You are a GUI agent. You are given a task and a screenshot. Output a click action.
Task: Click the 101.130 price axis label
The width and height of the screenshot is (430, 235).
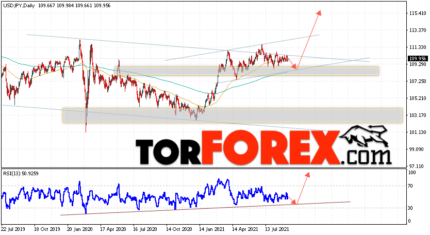[418, 132]
